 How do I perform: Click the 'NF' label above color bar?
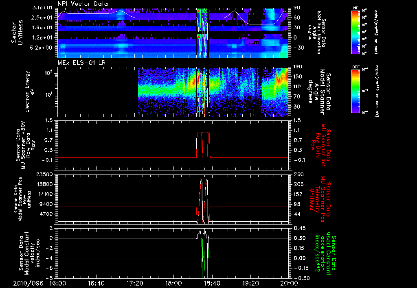[356, 8]
